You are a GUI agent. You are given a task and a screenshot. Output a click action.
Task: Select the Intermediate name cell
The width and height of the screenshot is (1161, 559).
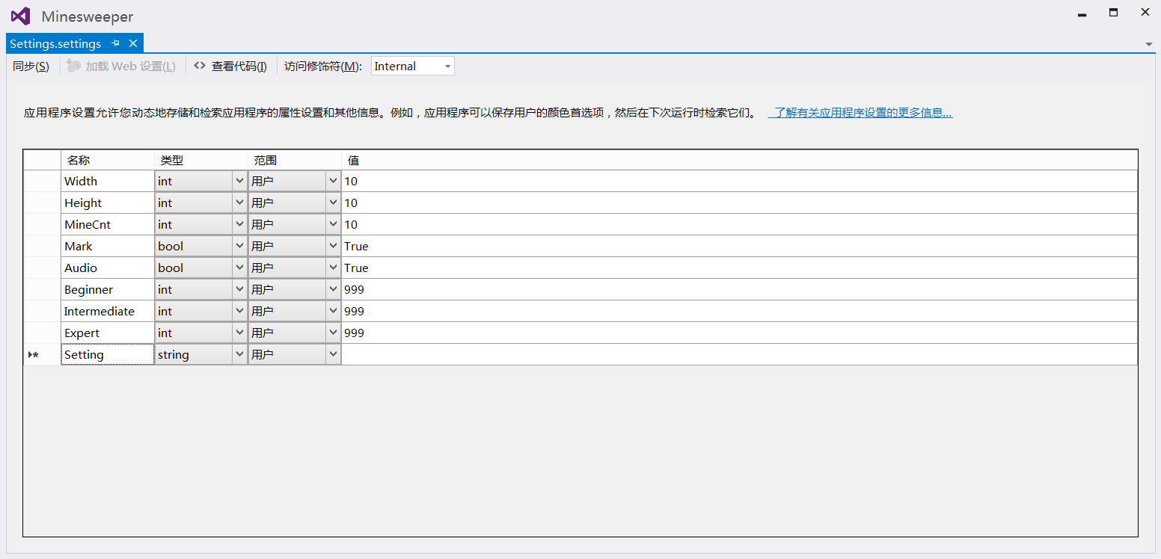coord(108,311)
